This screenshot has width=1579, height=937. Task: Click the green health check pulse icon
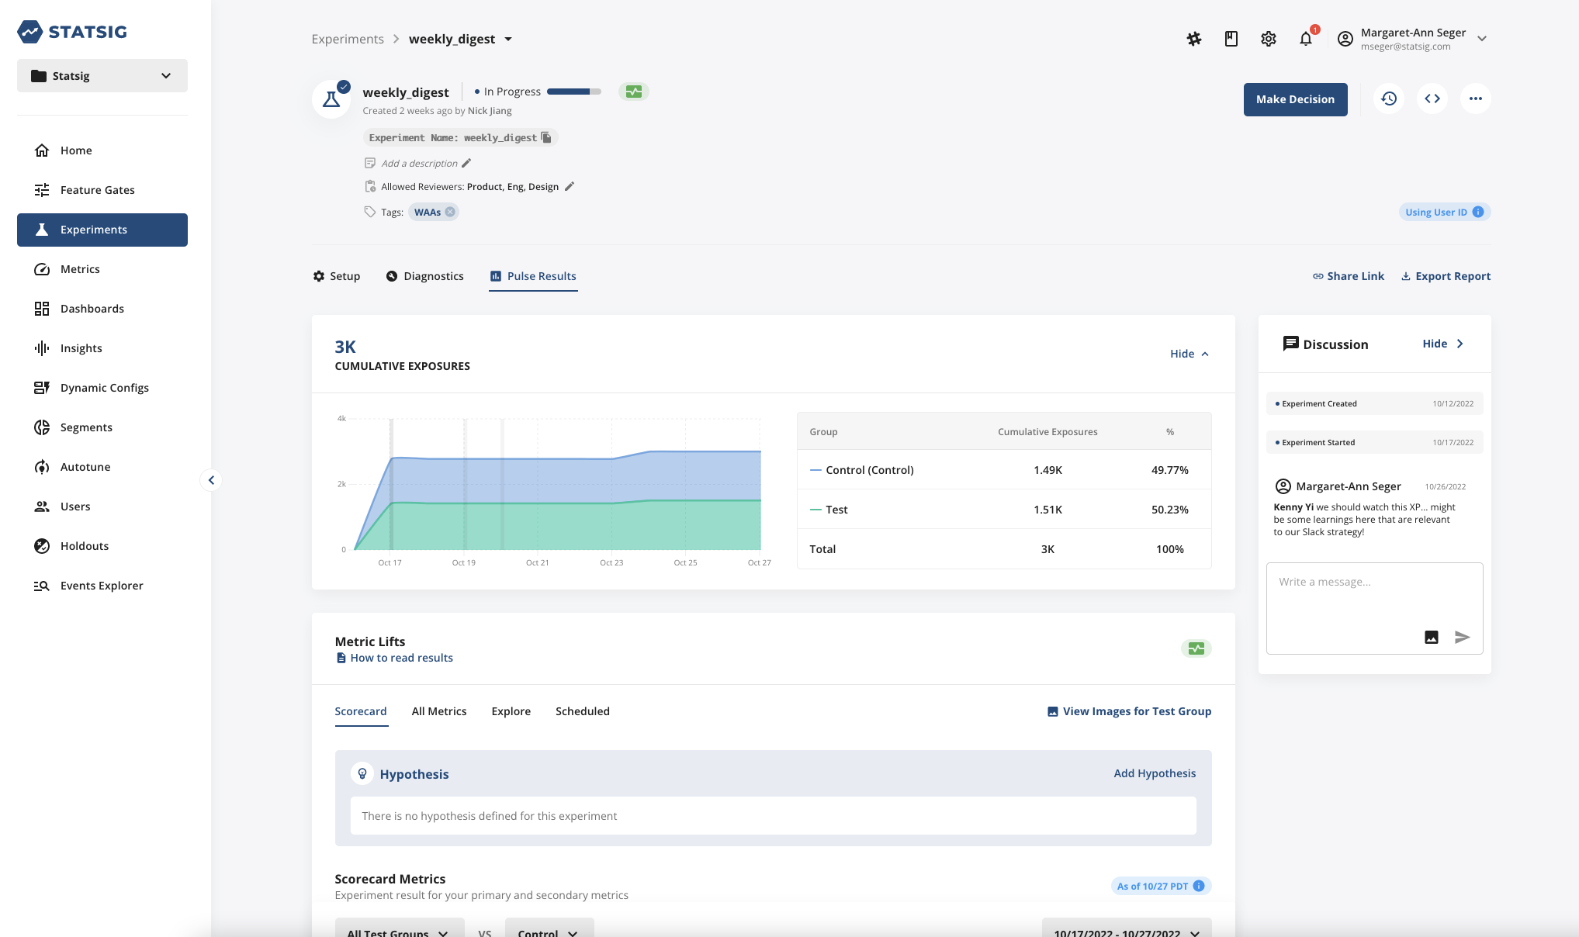(x=634, y=92)
